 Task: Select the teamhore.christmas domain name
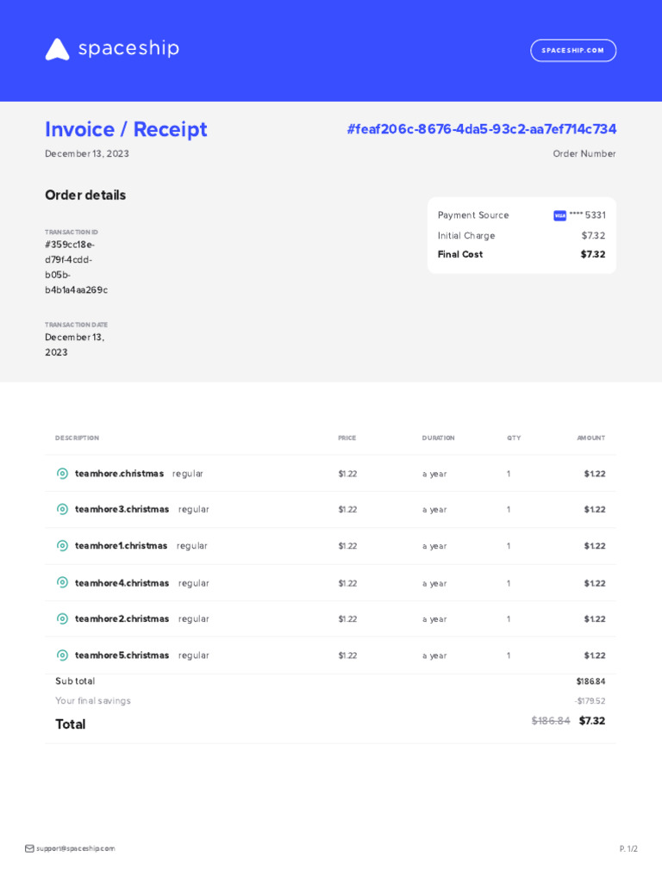(119, 474)
